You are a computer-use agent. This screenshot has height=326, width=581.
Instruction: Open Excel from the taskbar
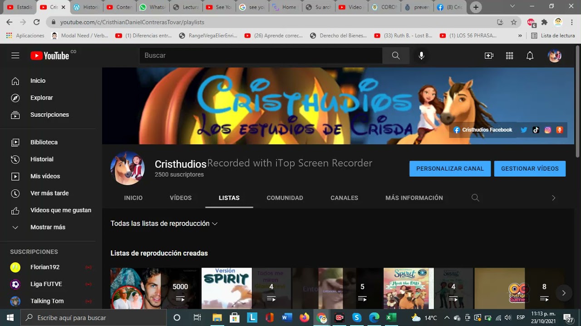(391, 318)
